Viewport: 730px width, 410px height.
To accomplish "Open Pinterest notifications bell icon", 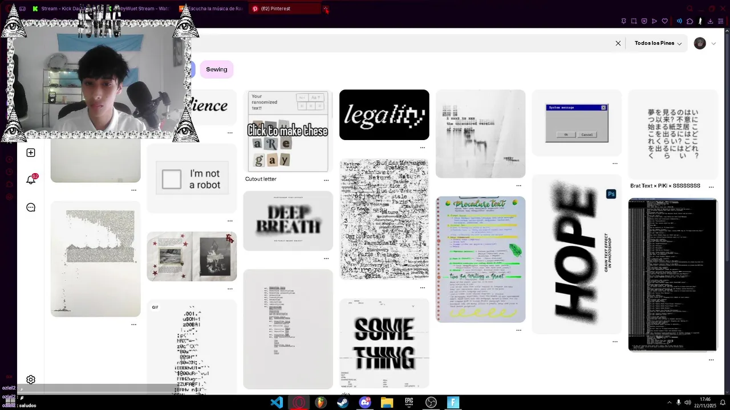I will point(31,179).
